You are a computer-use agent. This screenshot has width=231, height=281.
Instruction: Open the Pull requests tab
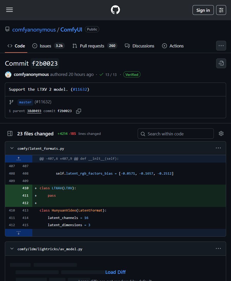point(95,46)
